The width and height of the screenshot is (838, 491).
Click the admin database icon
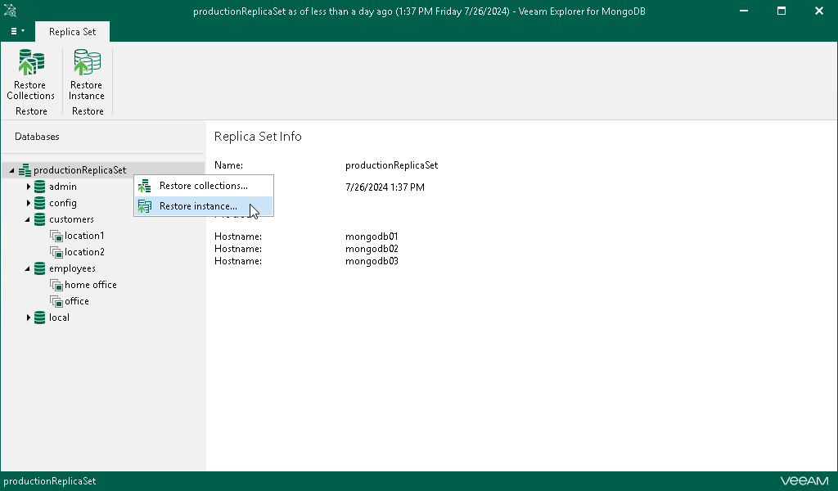tap(39, 187)
